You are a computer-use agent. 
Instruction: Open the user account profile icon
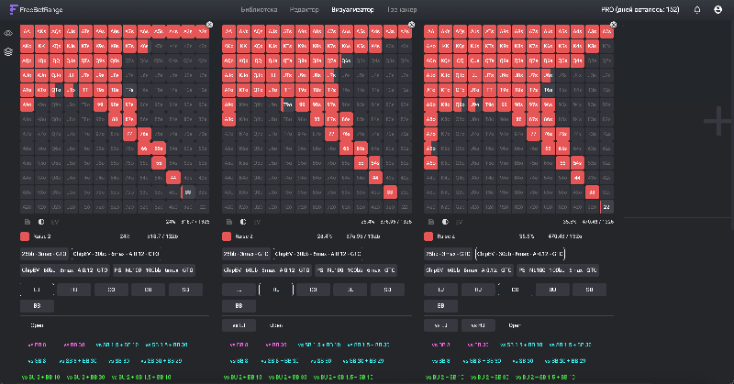click(717, 10)
